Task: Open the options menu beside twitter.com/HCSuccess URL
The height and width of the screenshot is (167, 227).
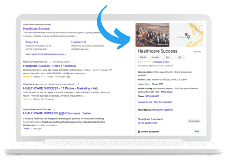Action: (x=54, y=109)
